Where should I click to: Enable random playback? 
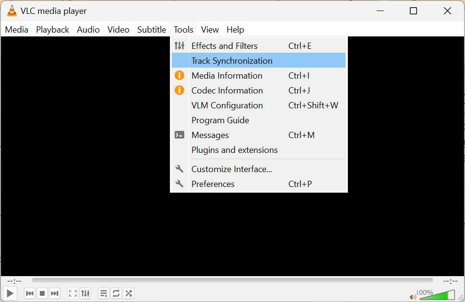(x=129, y=293)
